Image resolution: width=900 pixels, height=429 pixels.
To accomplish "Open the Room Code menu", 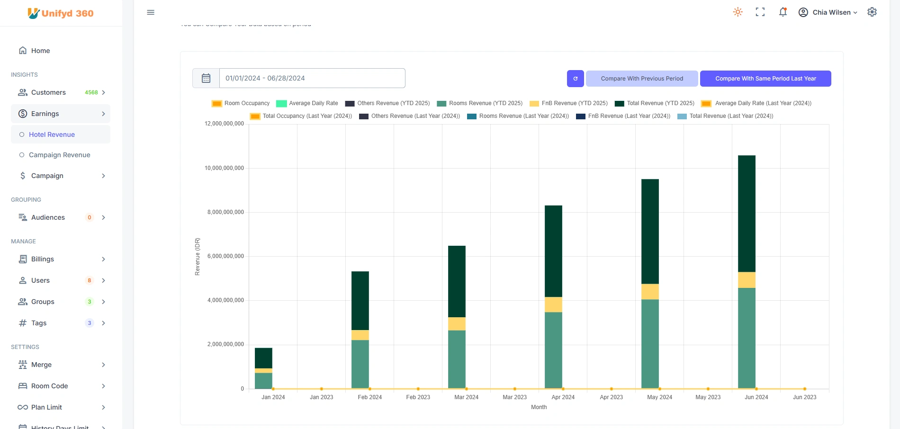I will pos(61,386).
